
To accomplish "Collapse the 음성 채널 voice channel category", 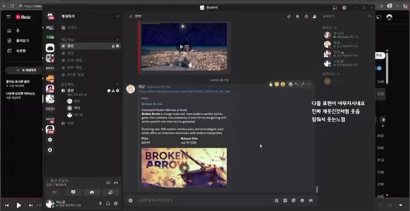I will [68, 85].
